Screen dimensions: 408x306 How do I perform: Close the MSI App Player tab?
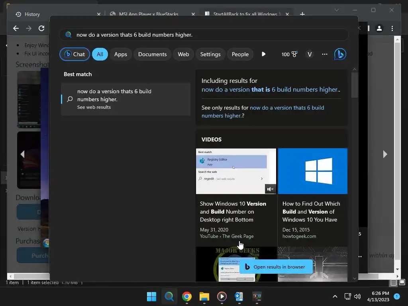[x=193, y=14]
